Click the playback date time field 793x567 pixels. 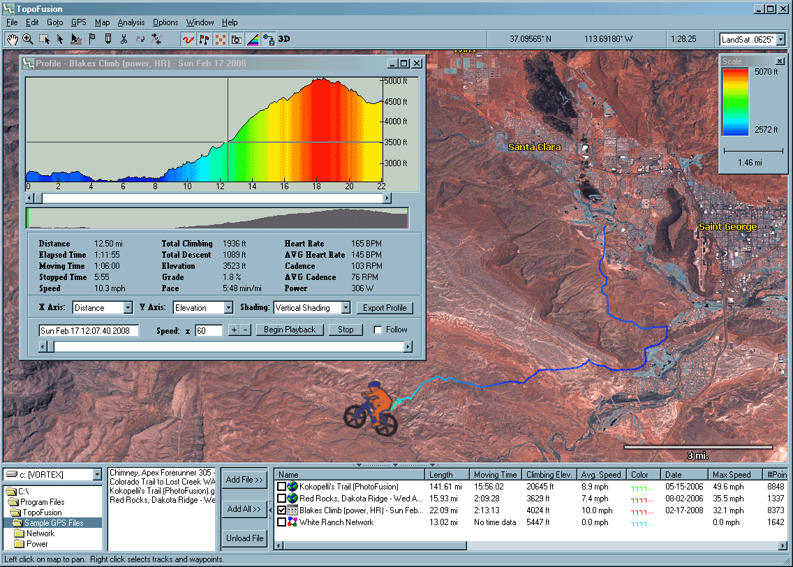pos(89,331)
